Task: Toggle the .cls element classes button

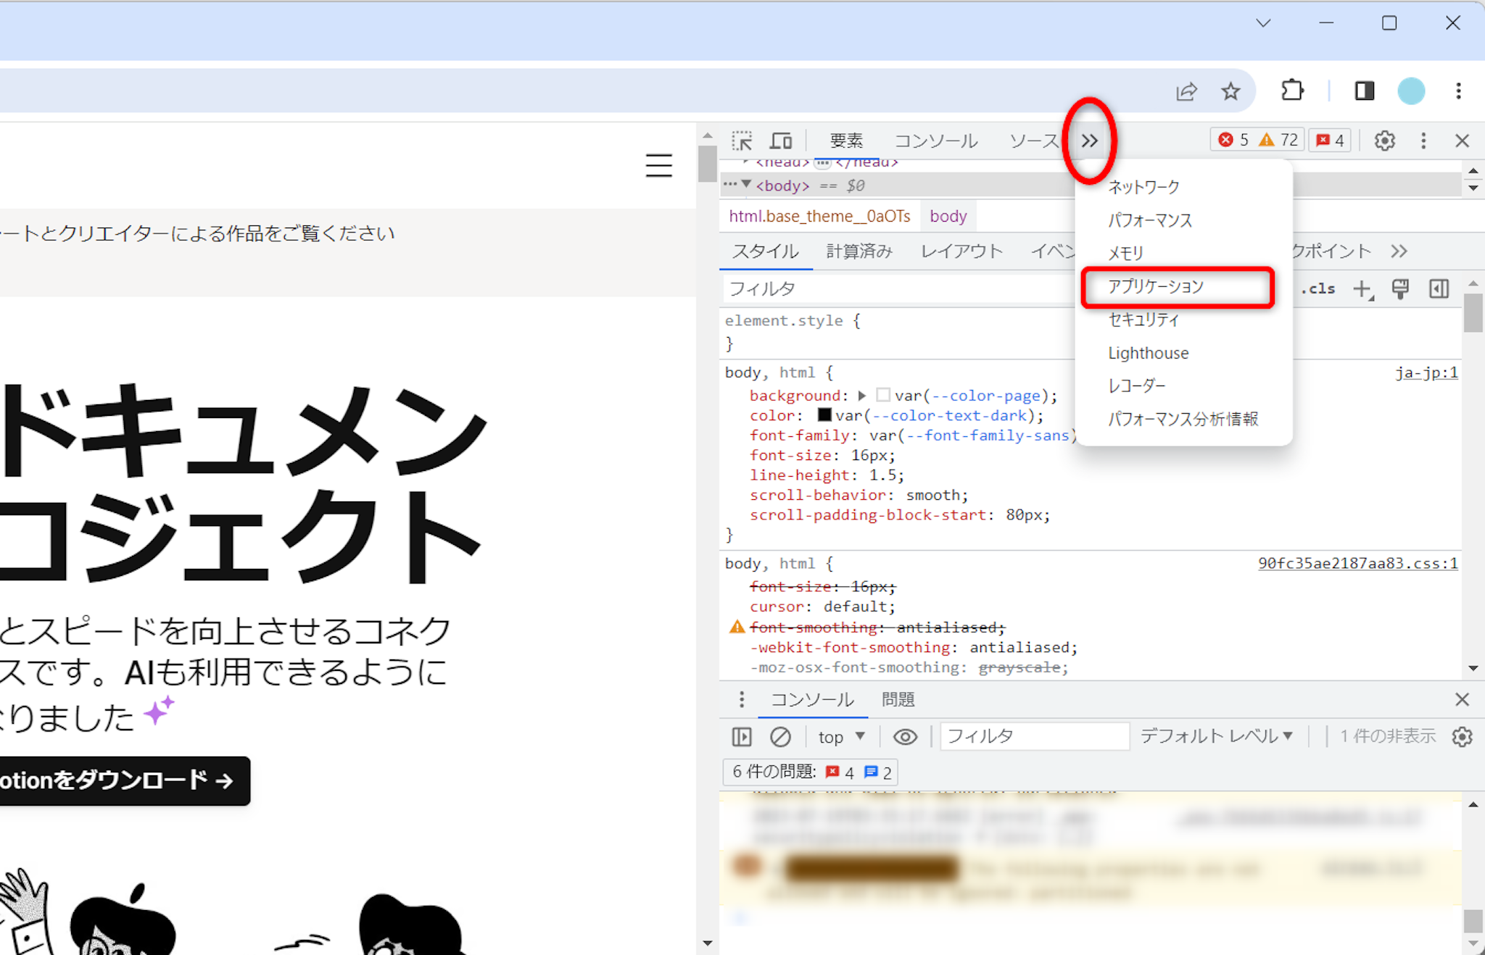Action: [1318, 289]
